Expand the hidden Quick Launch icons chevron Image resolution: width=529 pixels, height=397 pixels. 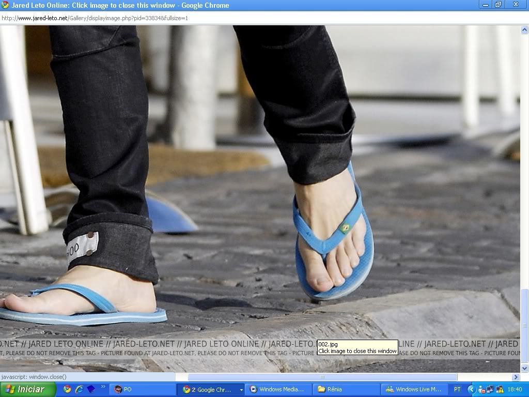click(103, 387)
